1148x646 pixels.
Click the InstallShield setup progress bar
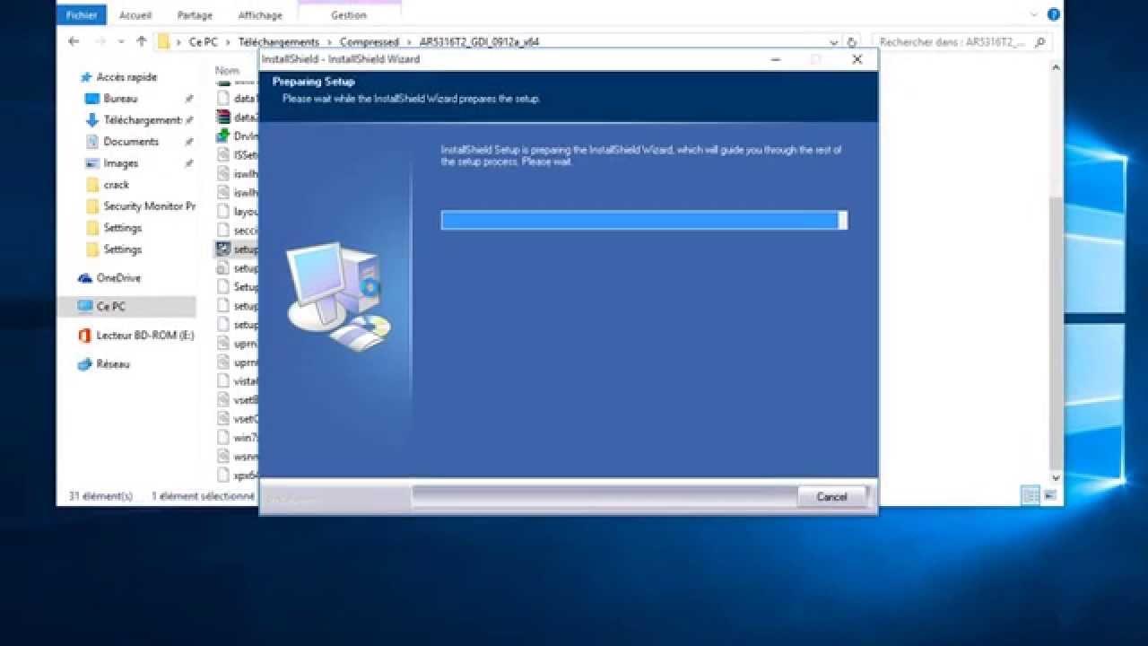tap(644, 221)
